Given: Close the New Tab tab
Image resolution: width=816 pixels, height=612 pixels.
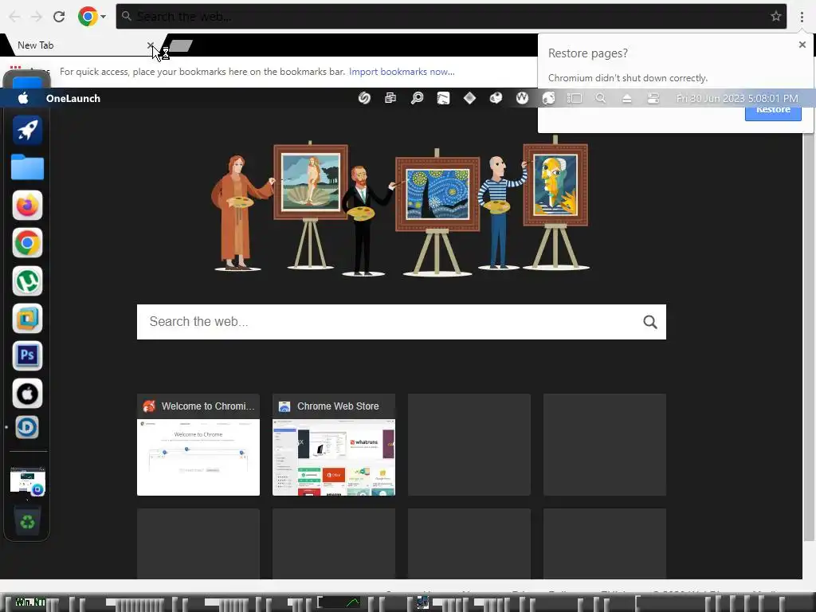Looking at the screenshot, I should [151, 45].
